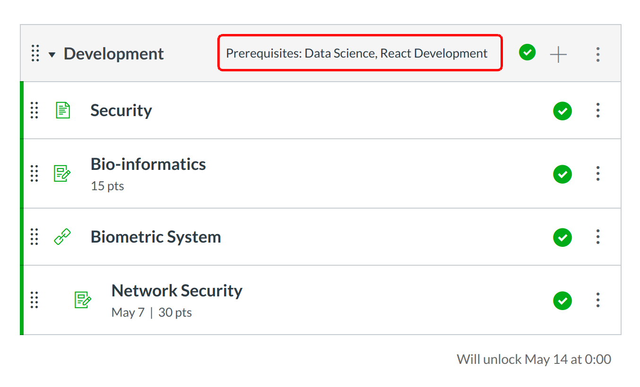Viewport: 640px width, 387px height.
Task: Click the drag handle beside Development module
Action: (x=35, y=54)
